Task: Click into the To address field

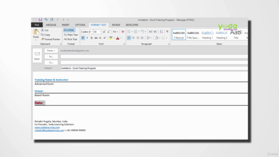Action: point(154,57)
